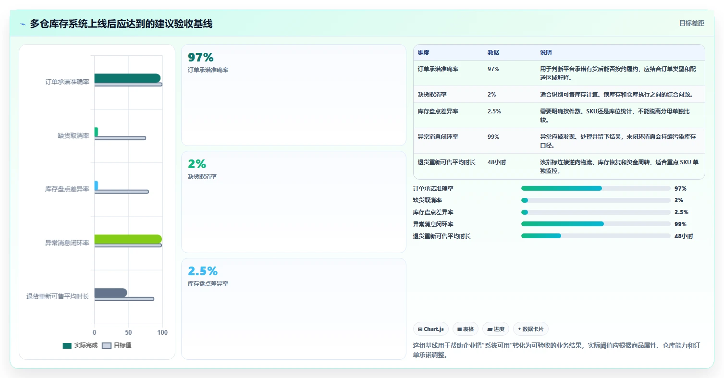Click the 表格 tag chip
Screen dimensions: 724x378
(x=466, y=329)
